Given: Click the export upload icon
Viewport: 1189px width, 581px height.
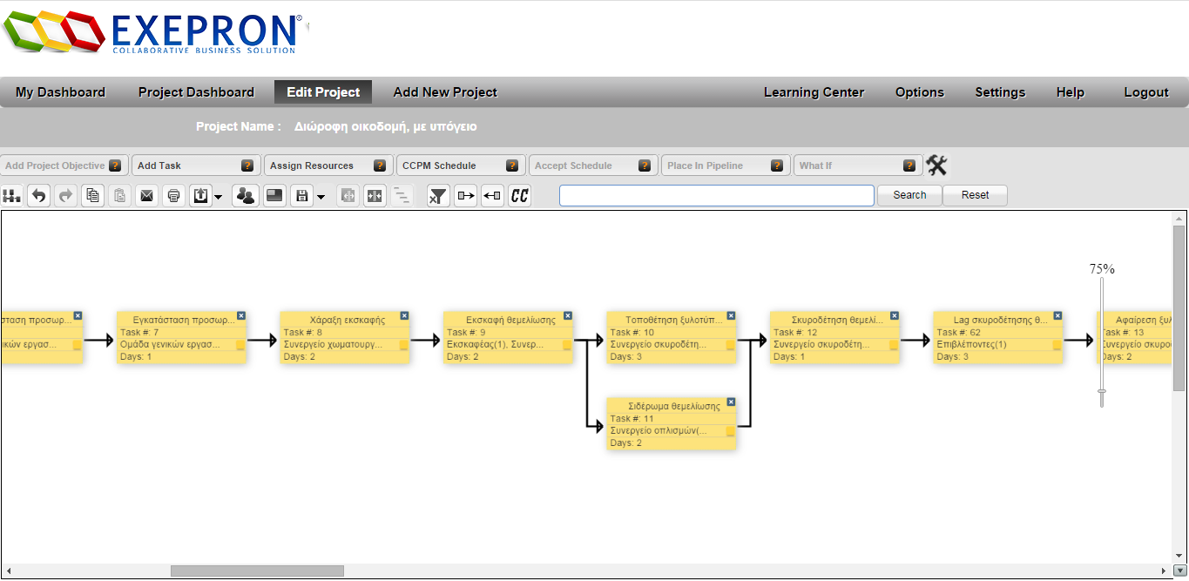Looking at the screenshot, I should click(200, 196).
